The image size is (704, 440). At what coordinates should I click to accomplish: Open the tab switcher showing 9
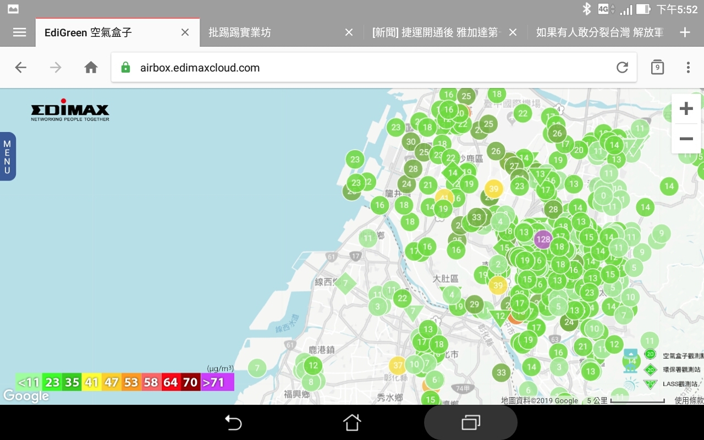pyautogui.click(x=657, y=67)
